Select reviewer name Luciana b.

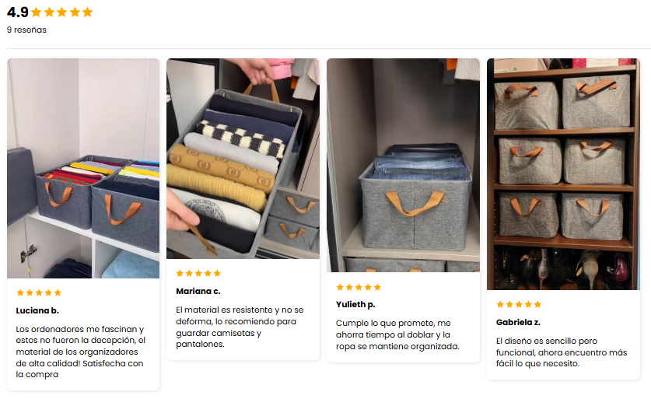(x=37, y=310)
